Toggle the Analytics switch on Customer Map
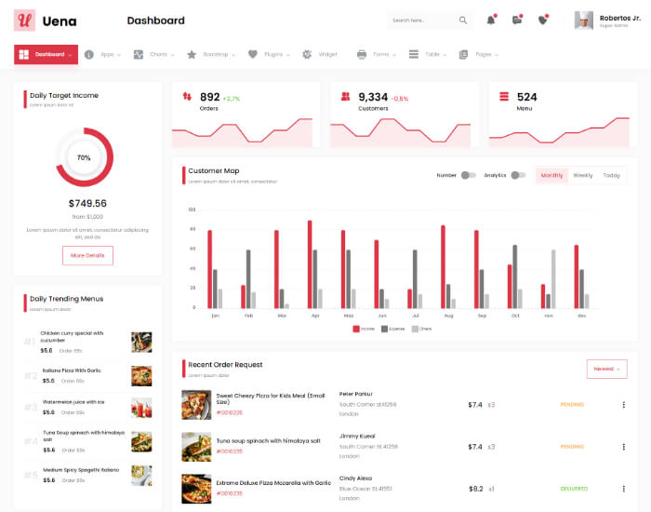This screenshot has height=512, width=651. click(518, 175)
